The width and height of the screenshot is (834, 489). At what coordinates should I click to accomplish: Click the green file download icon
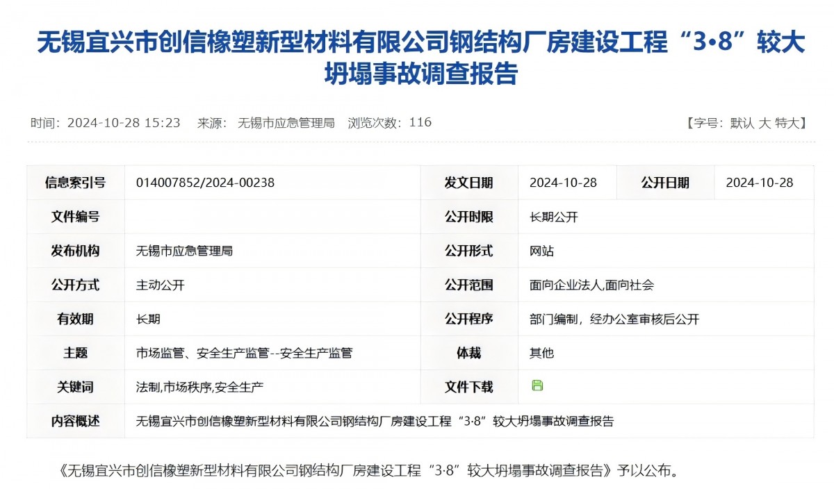[537, 386]
